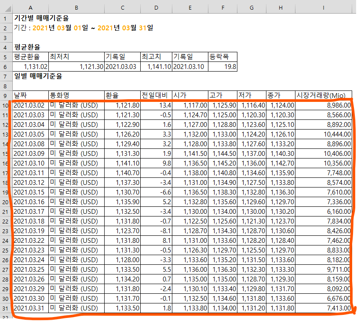Click the high price 1,145.20
Screen dimensions: 357x321
click(x=222, y=163)
